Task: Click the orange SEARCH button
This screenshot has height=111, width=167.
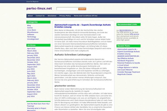Action: [82, 9]
